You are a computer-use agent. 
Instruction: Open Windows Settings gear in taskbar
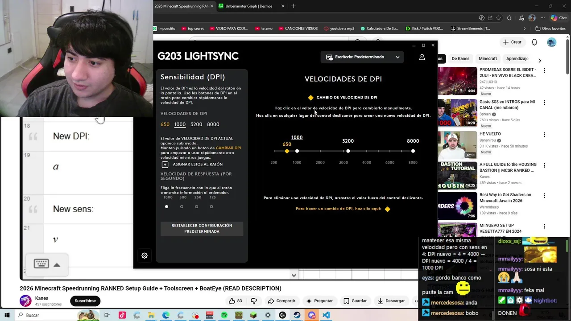(x=268, y=315)
